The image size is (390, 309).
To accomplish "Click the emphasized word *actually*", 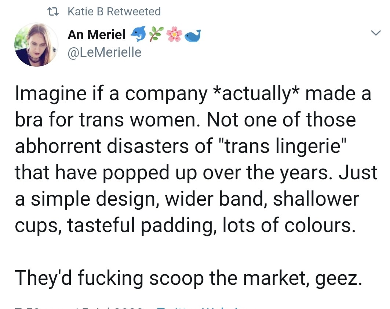I will (x=255, y=94).
